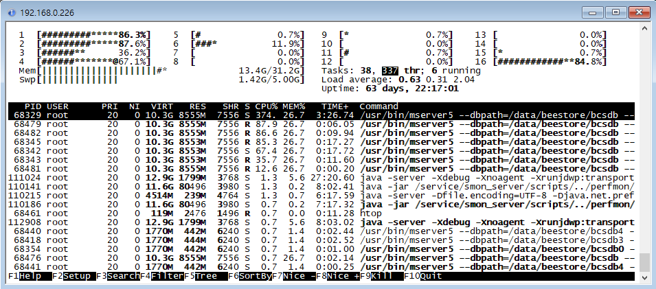Select process row with PID 68329
656x289 pixels.
coord(321,115)
